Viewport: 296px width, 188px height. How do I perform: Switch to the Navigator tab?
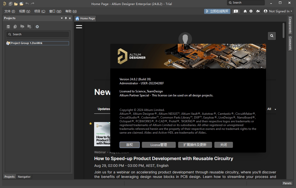pyautogui.click(x=24, y=177)
